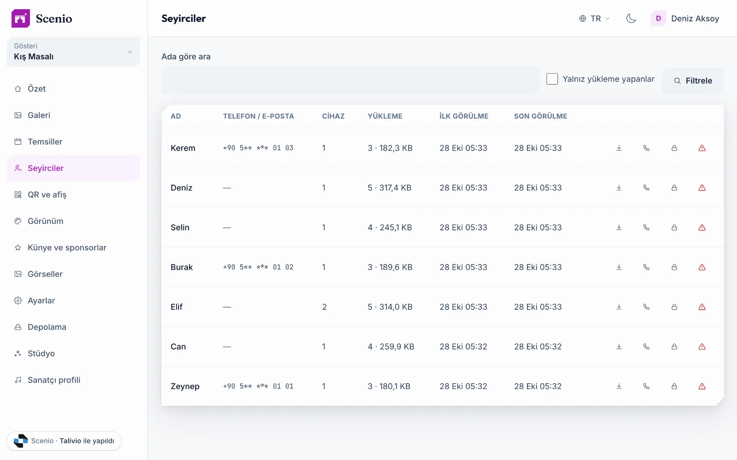The width and height of the screenshot is (737, 460).
Task: Download Kerem's uploads with the download icon
Action: 619,148
